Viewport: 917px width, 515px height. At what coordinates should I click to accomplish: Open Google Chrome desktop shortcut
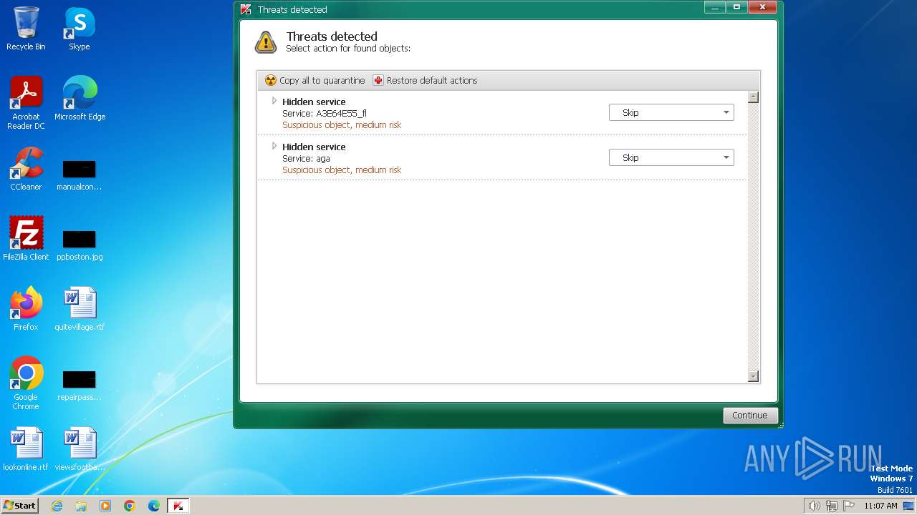coord(26,383)
